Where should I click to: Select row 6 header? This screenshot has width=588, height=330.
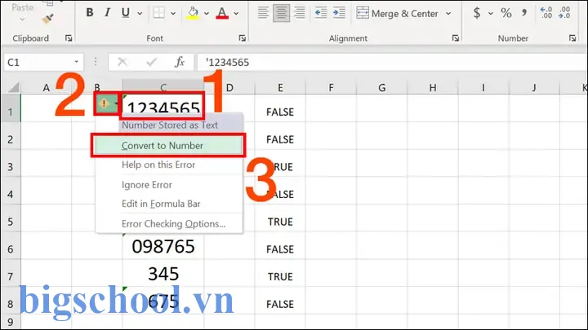pyautogui.click(x=11, y=249)
